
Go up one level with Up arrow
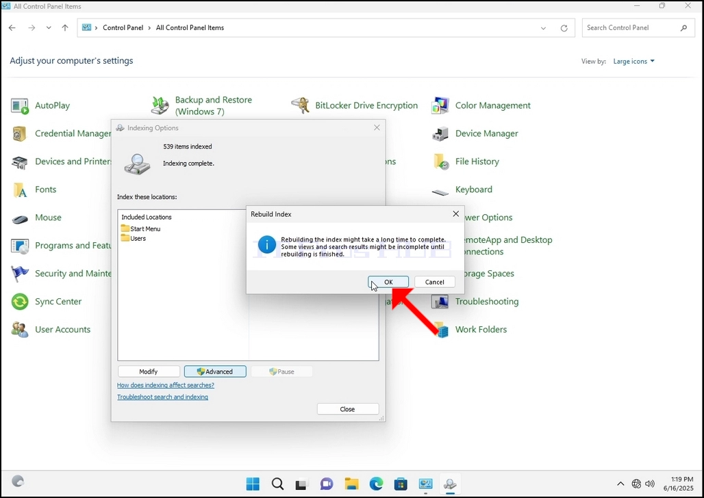click(65, 28)
